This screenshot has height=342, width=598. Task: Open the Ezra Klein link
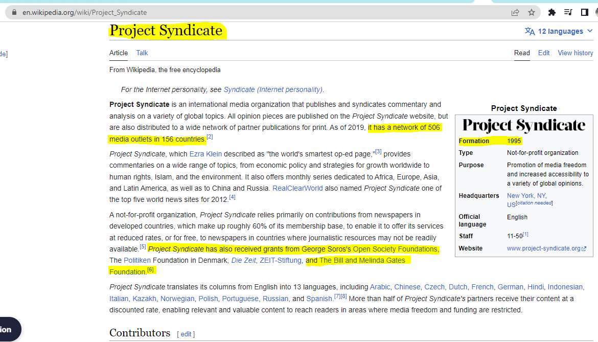pyautogui.click(x=205, y=154)
